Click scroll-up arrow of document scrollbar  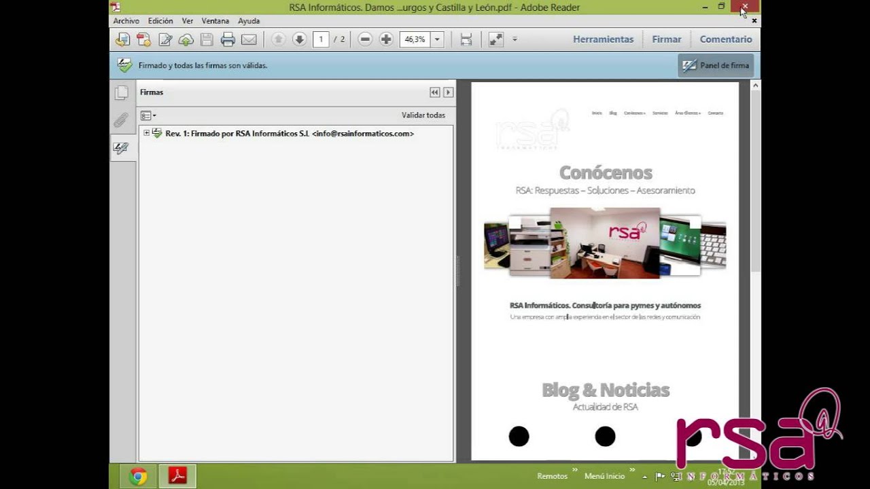click(x=755, y=86)
